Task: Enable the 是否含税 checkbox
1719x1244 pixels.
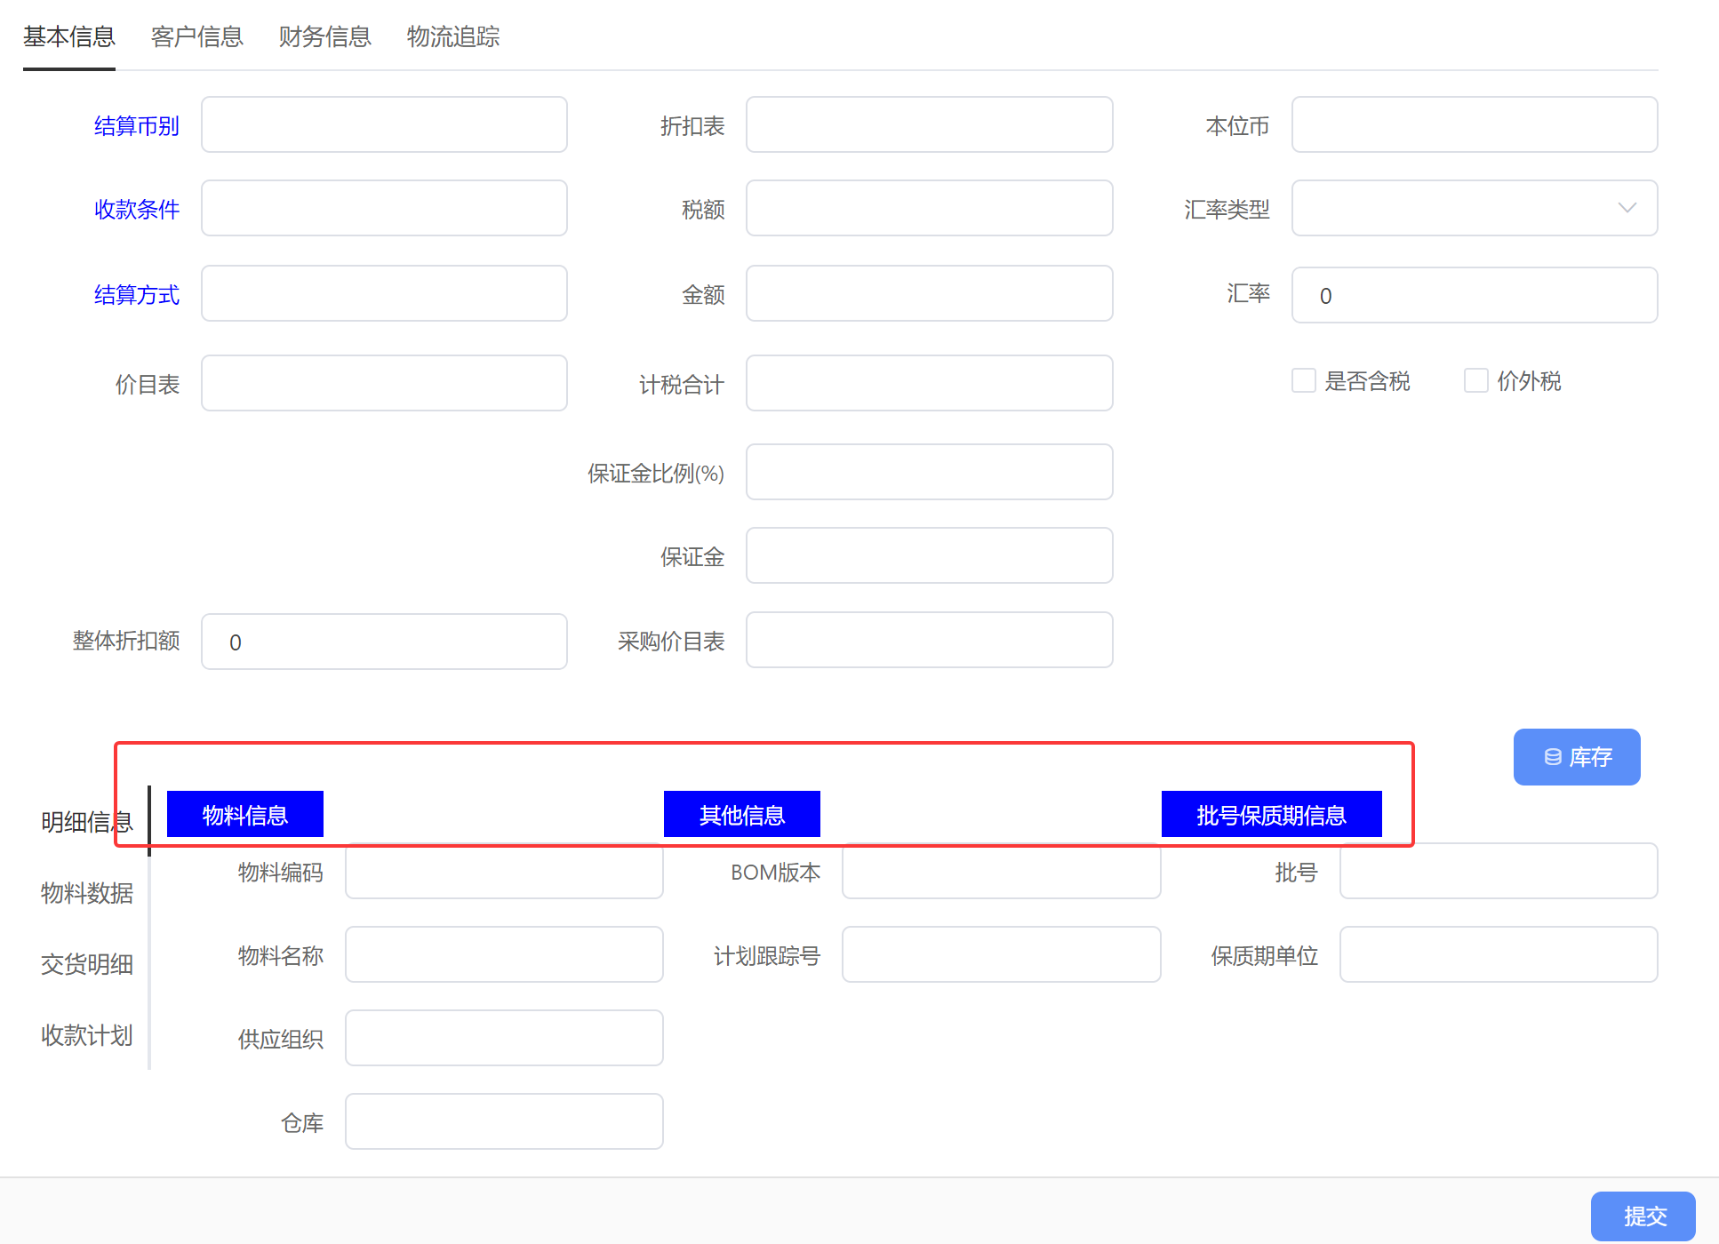Action: [x=1304, y=381]
